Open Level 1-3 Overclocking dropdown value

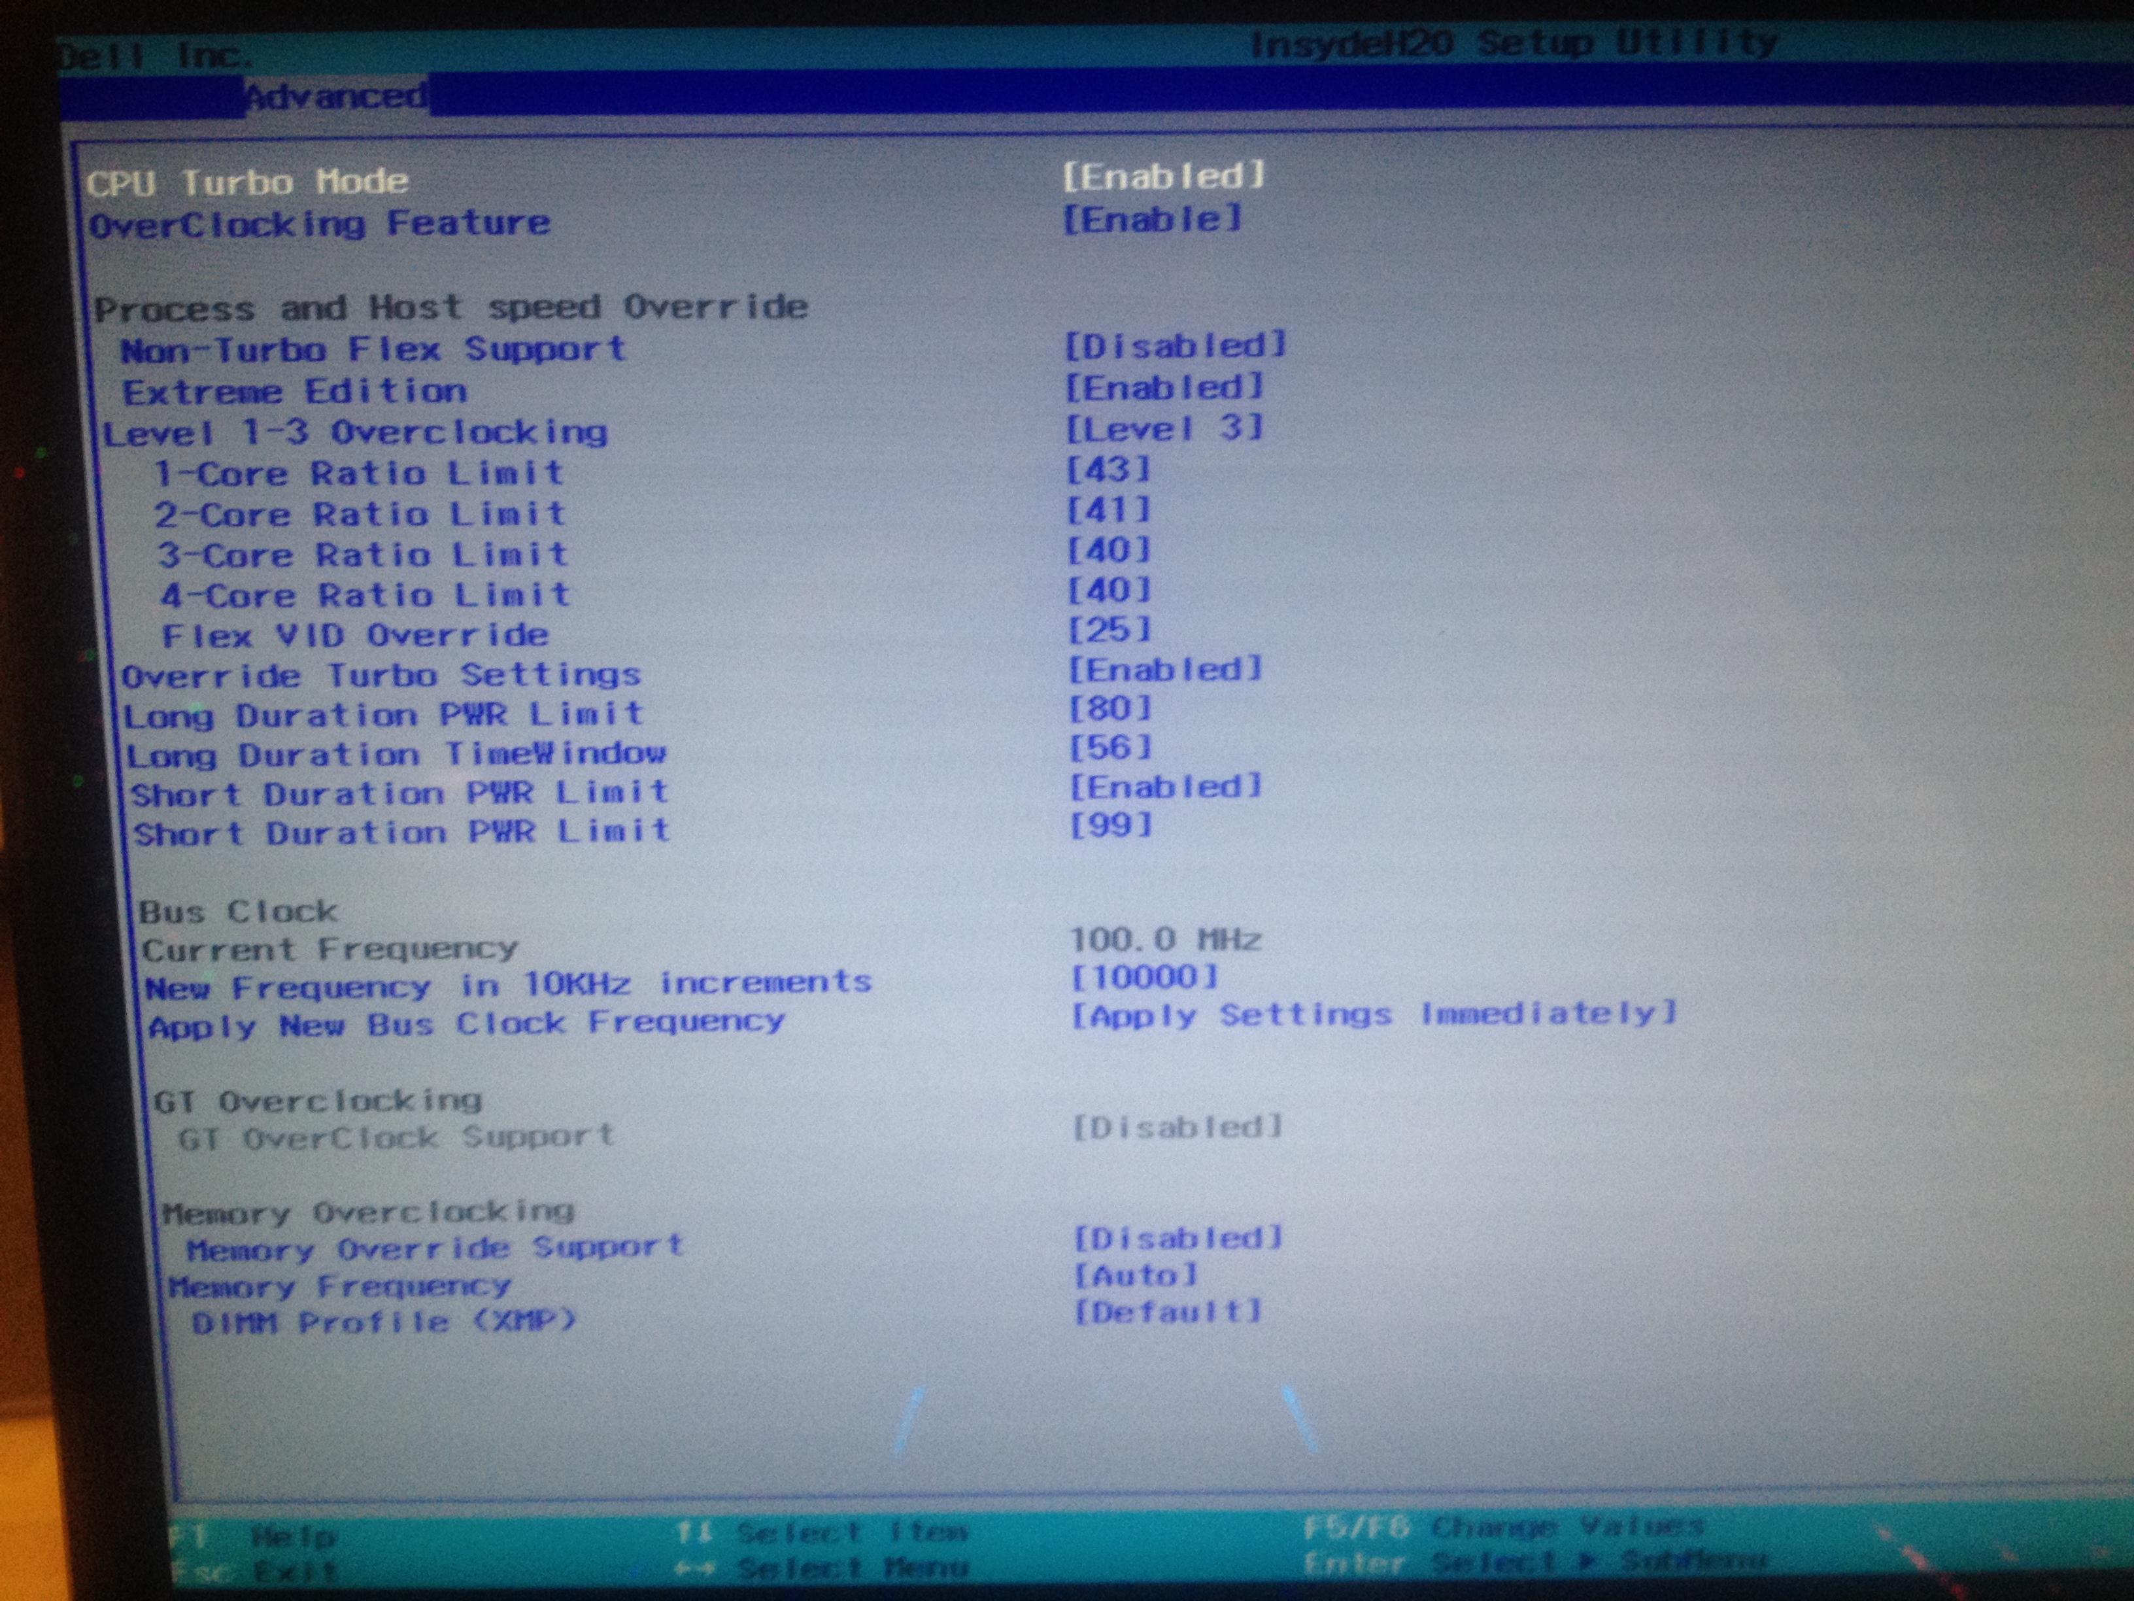coord(1164,428)
